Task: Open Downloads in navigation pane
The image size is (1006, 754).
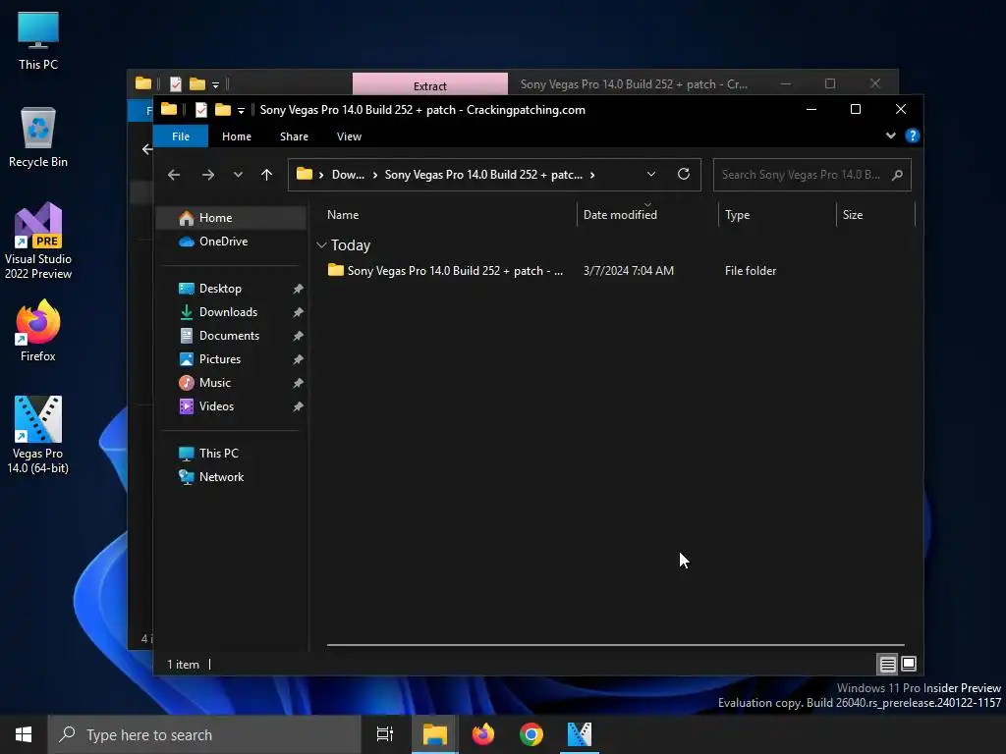Action: 232,312
